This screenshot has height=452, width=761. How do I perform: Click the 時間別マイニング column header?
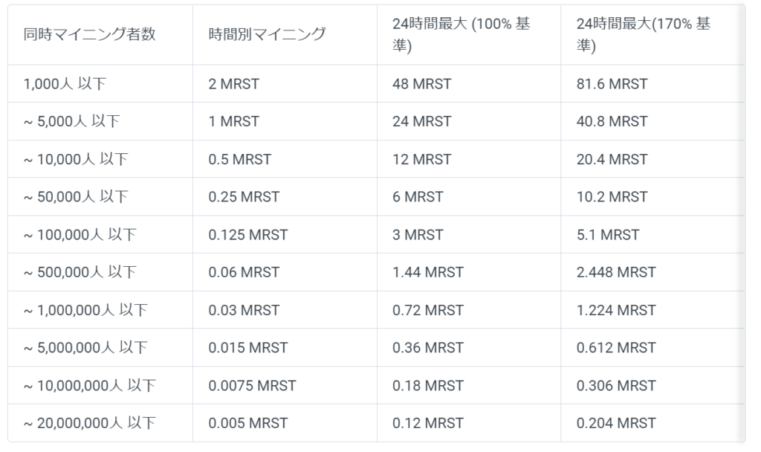pos(267,34)
